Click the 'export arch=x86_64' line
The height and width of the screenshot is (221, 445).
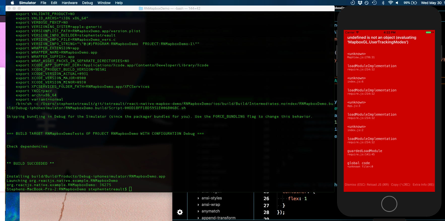pos(36,95)
